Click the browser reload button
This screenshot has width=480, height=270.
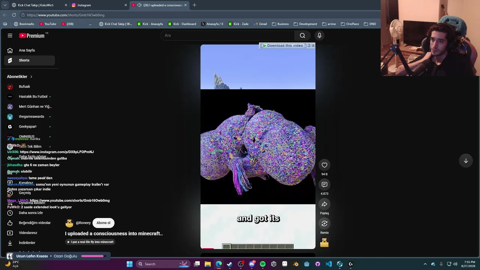(x=14, y=15)
